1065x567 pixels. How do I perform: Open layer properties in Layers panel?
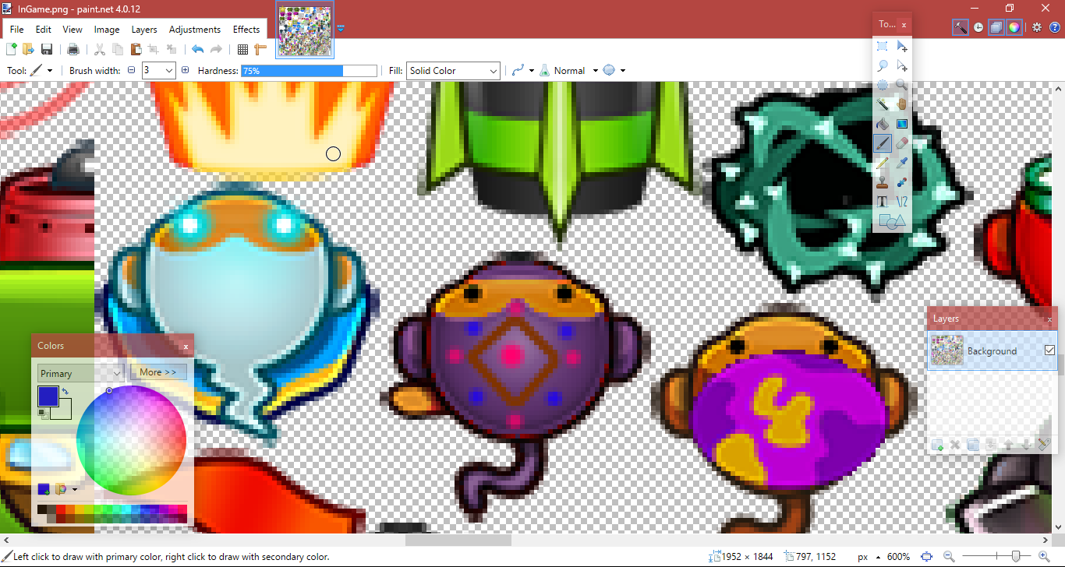[x=1044, y=445]
